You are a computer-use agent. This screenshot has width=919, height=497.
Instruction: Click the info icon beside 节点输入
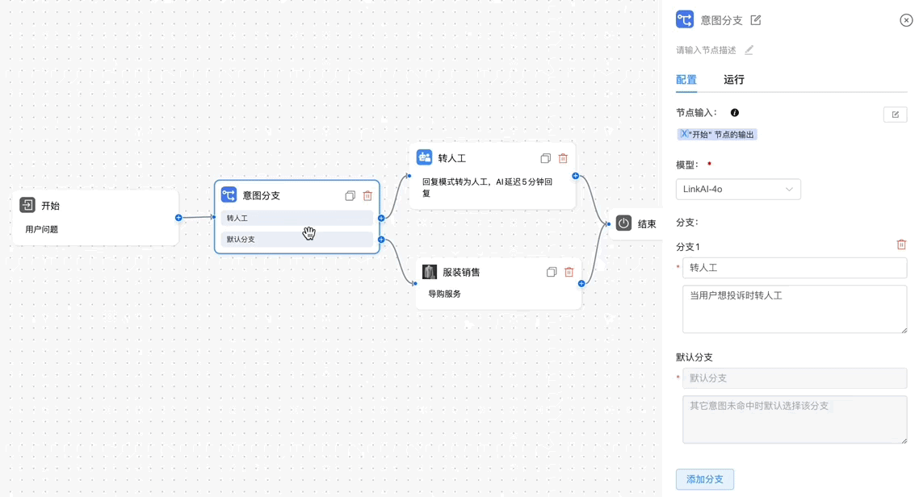pyautogui.click(x=734, y=112)
